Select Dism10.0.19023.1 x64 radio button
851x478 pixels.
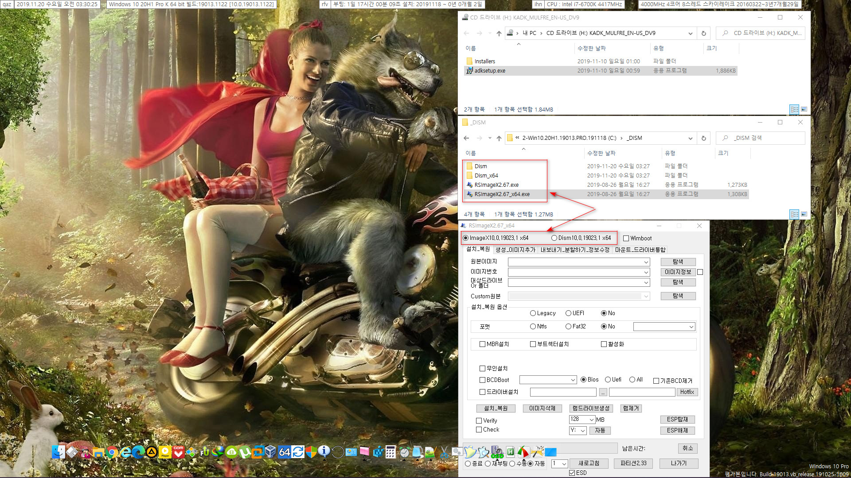point(554,238)
